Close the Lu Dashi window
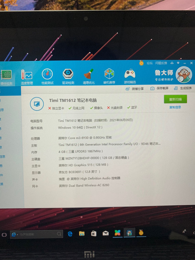Viewport: 195px width, 260px height. [x=191, y=63]
